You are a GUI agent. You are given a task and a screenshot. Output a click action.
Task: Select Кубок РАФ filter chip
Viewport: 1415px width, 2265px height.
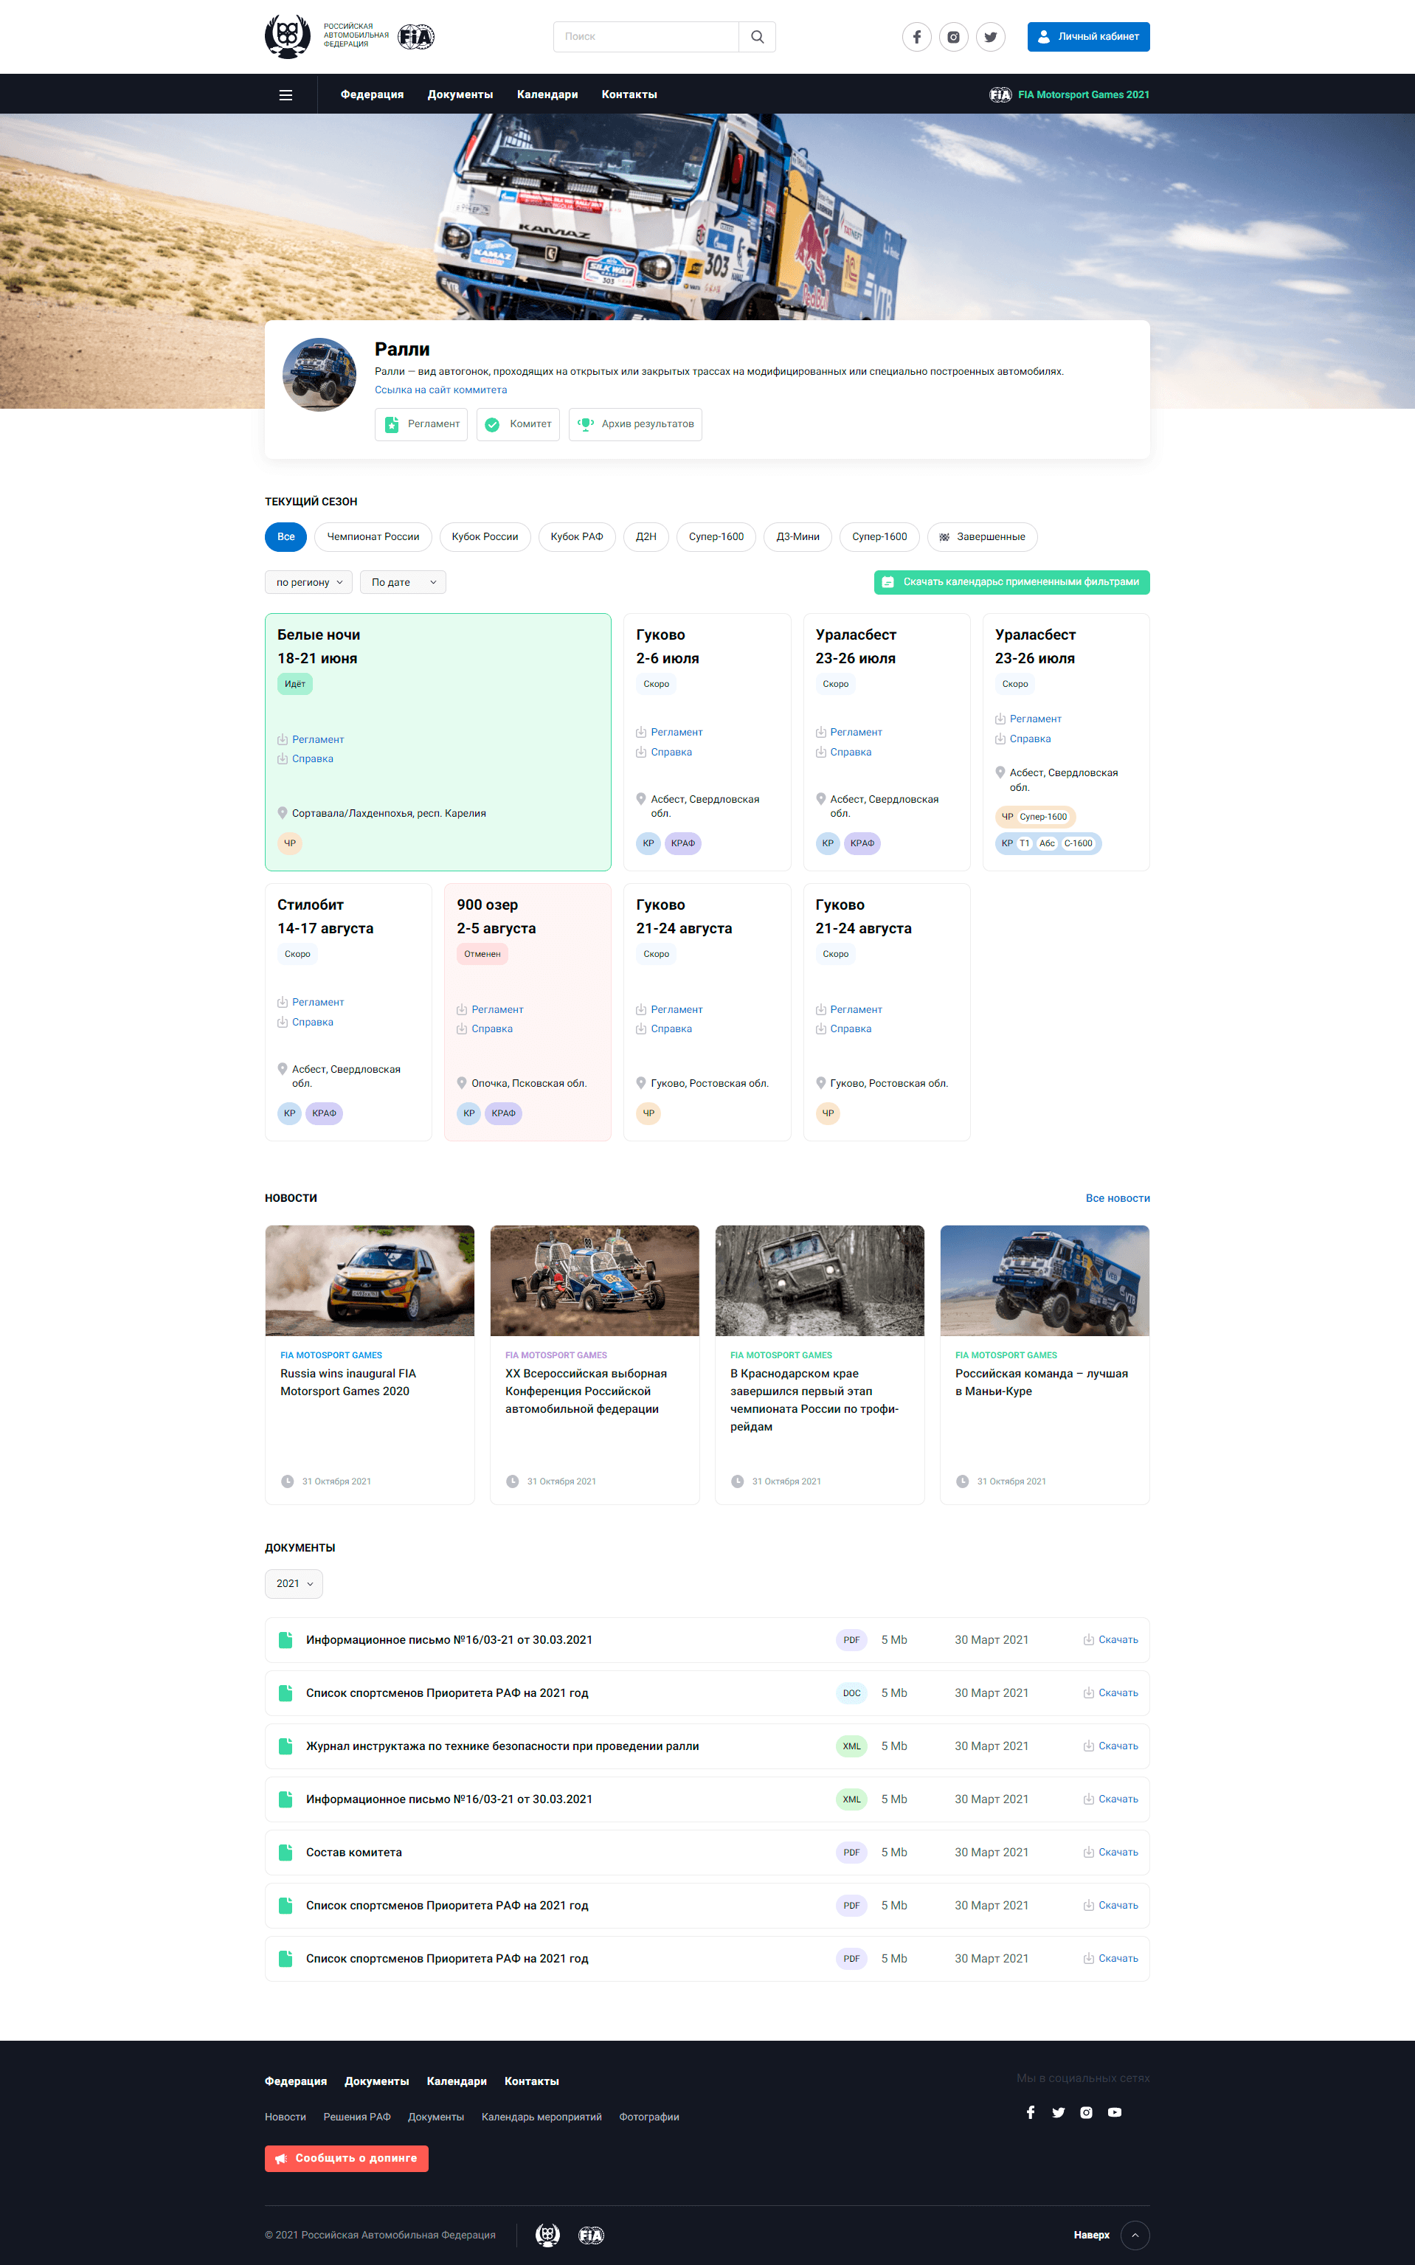576,536
